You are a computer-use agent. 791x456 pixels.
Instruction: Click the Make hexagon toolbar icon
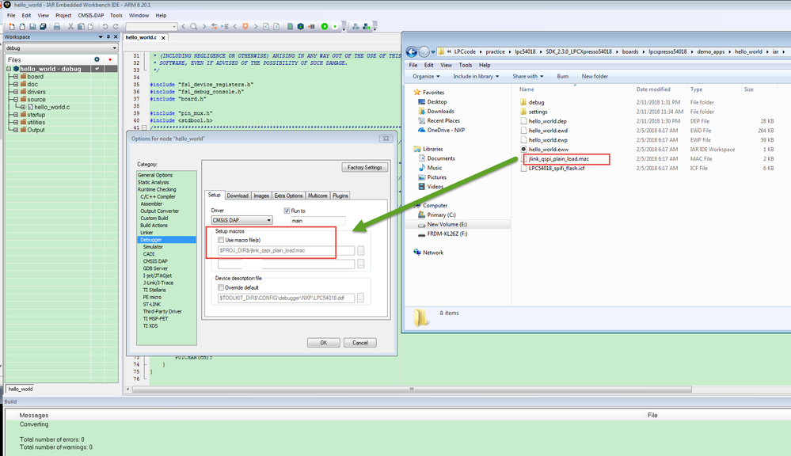[301, 27]
